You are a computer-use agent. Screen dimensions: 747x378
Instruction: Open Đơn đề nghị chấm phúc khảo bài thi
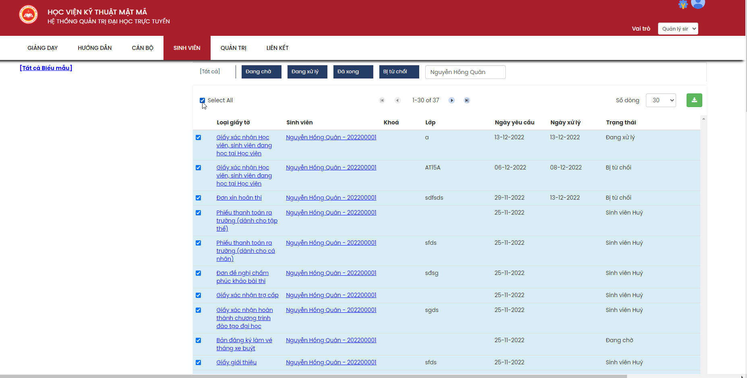pyautogui.click(x=242, y=277)
